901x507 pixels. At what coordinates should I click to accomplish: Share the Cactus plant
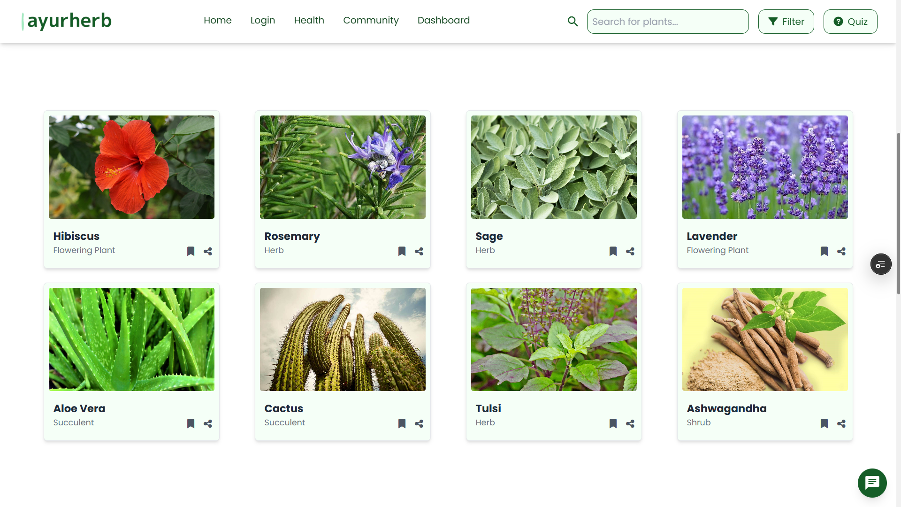click(x=419, y=423)
